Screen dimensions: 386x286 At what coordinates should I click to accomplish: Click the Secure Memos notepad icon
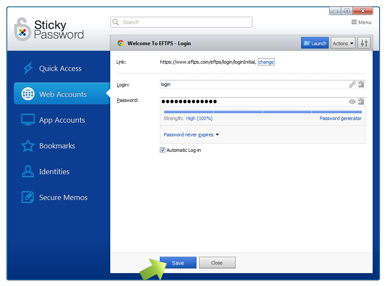(x=28, y=197)
